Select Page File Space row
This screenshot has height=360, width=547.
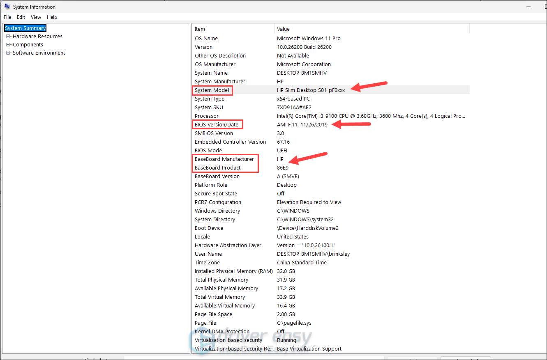pyautogui.click(x=331, y=314)
